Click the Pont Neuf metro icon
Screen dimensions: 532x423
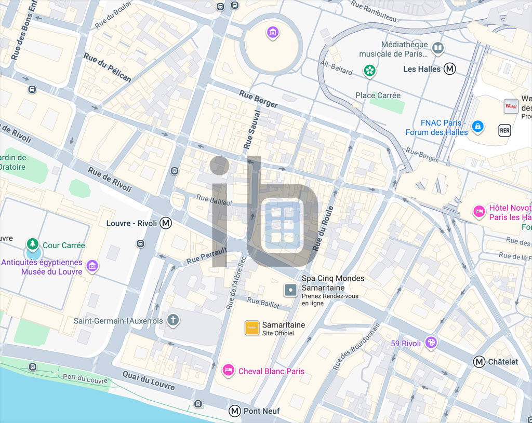(x=234, y=411)
